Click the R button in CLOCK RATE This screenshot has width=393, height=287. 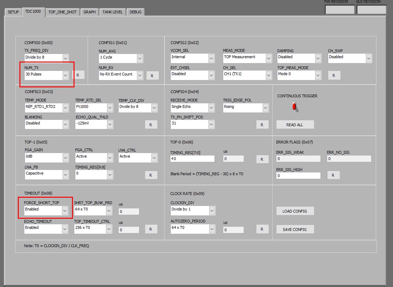pyautogui.click(x=262, y=229)
